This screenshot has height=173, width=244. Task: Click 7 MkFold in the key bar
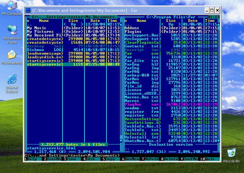[150, 159]
